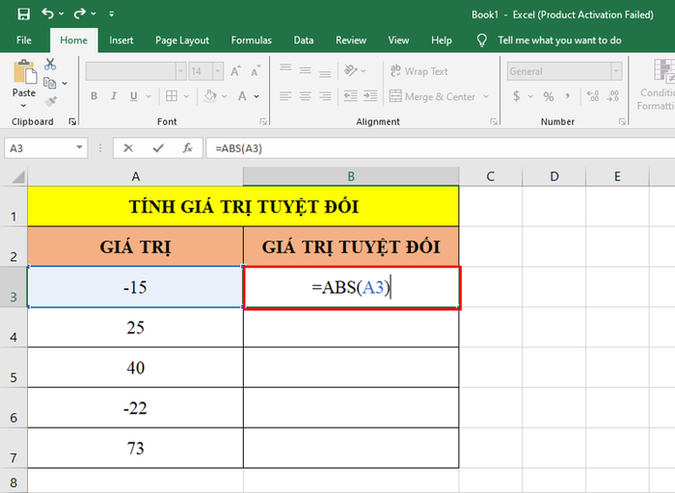Click Middle Align icon
The image size is (675, 493).
coord(306,70)
